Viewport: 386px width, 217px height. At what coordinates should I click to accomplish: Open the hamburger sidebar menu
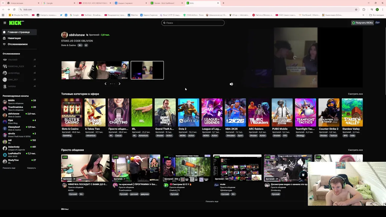pyautogui.click(x=5, y=23)
